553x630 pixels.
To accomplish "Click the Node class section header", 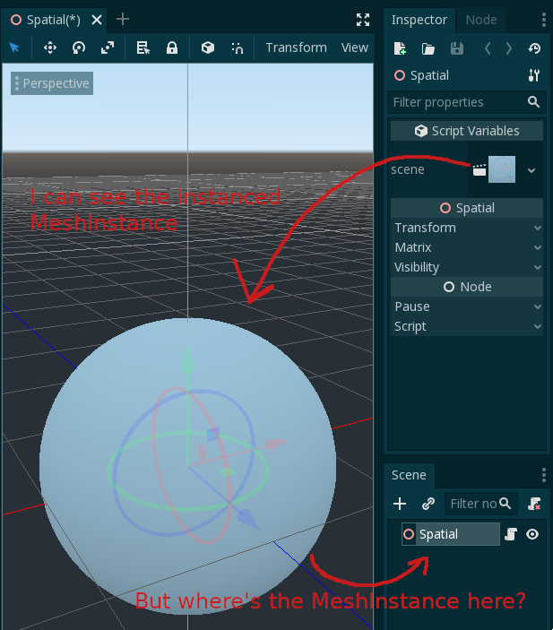I will pyautogui.click(x=467, y=287).
